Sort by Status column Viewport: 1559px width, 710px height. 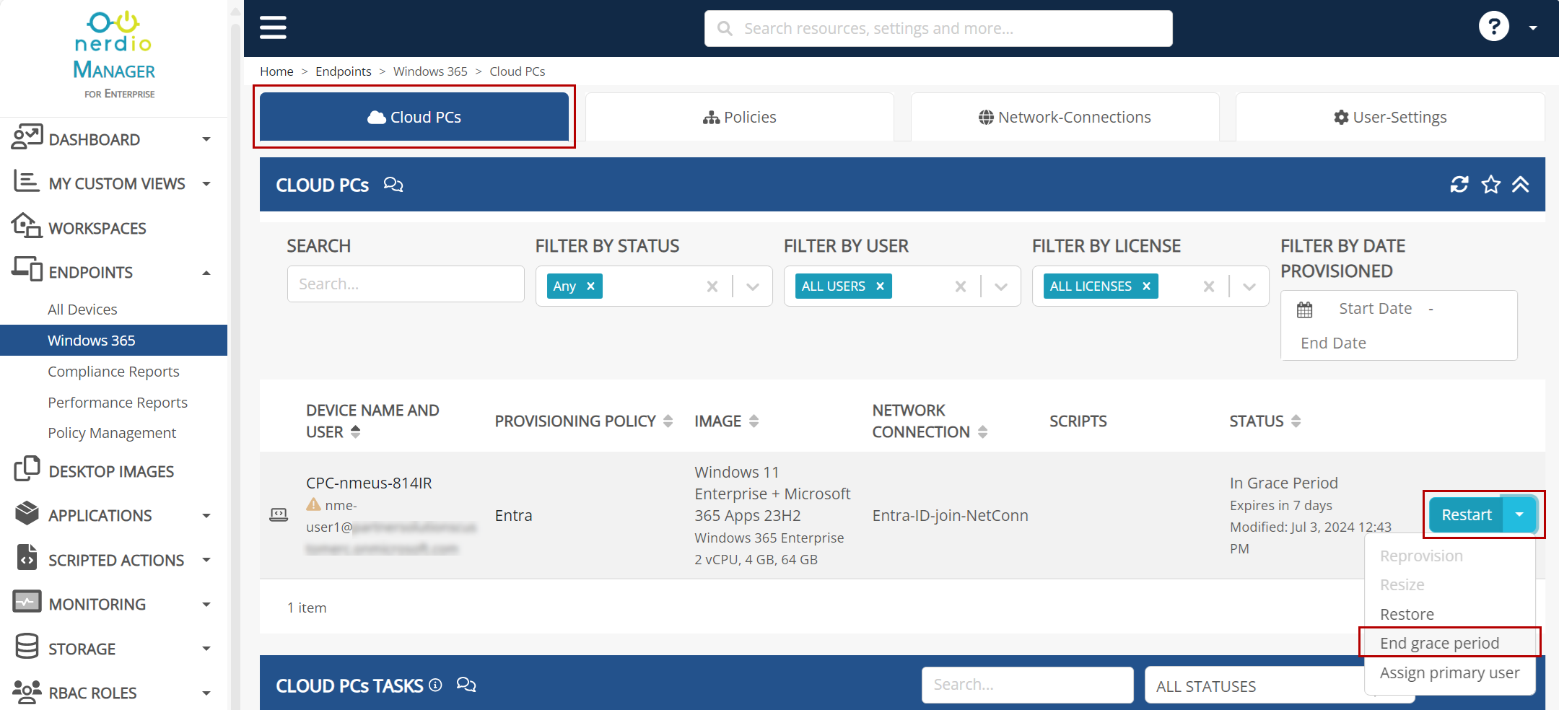1296,421
